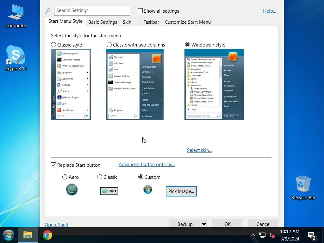Viewport: 324px width, 243px height.
Task: Open the Computer desktop icon
Action: pyautogui.click(x=16, y=16)
